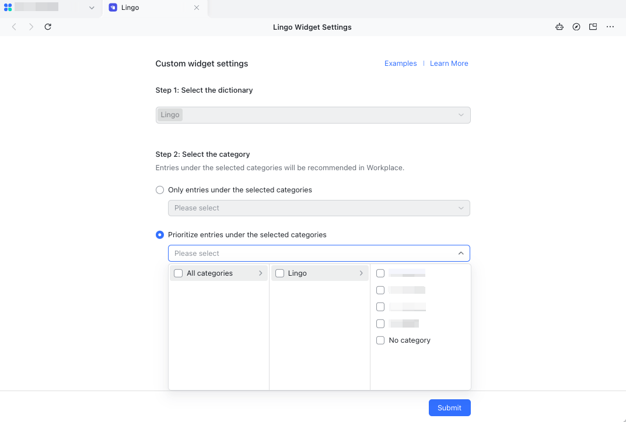Submit the widget settings
626x422 pixels.
tap(449, 407)
